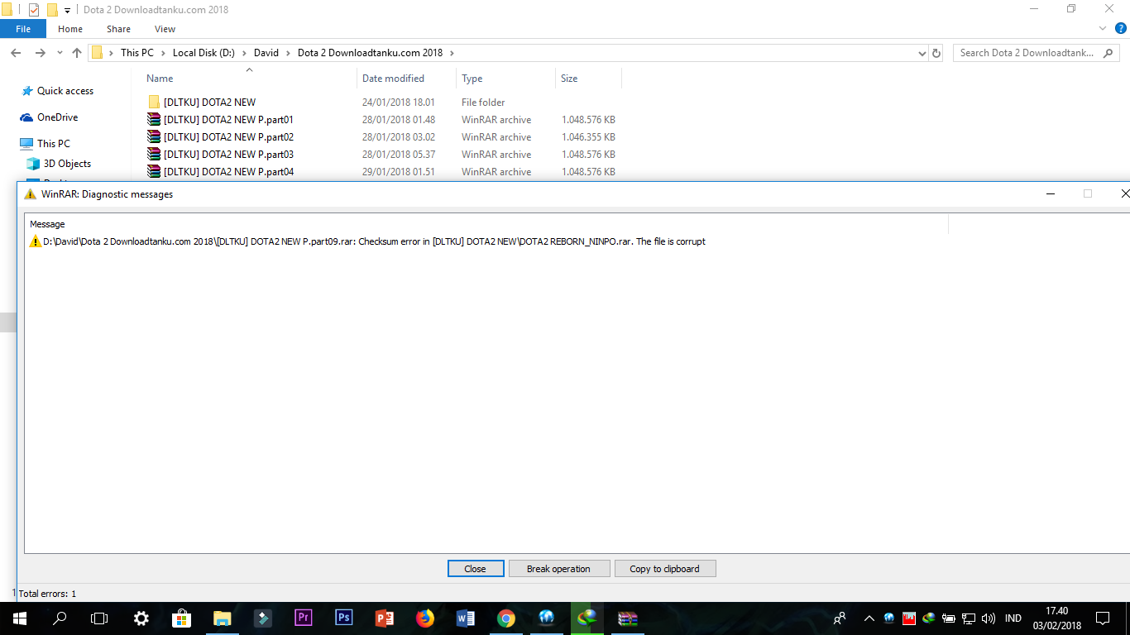The width and height of the screenshot is (1130, 635).
Task: Click This PC in the address bar
Action: (x=136, y=53)
